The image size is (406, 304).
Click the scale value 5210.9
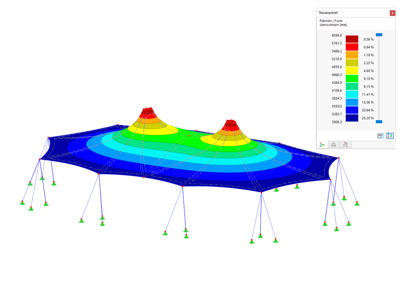(337, 59)
